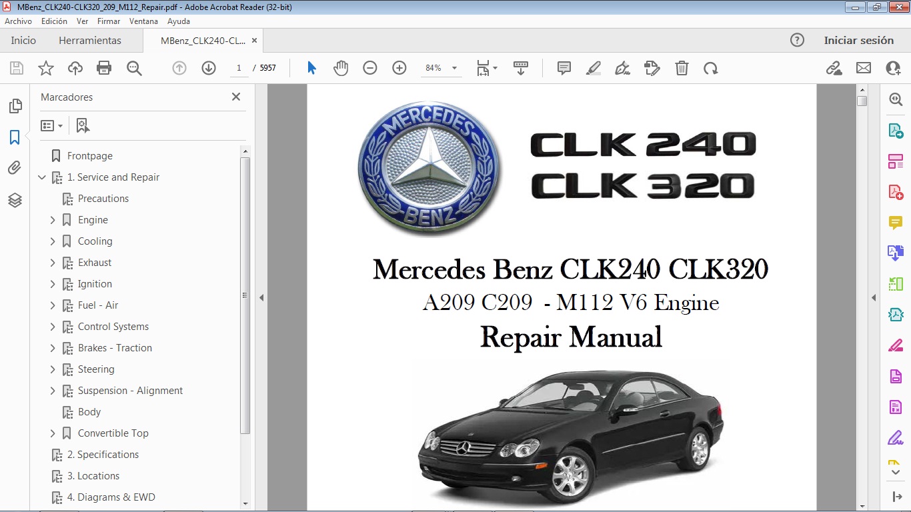Open the Ventana menu
The image size is (911, 512).
pos(143,21)
